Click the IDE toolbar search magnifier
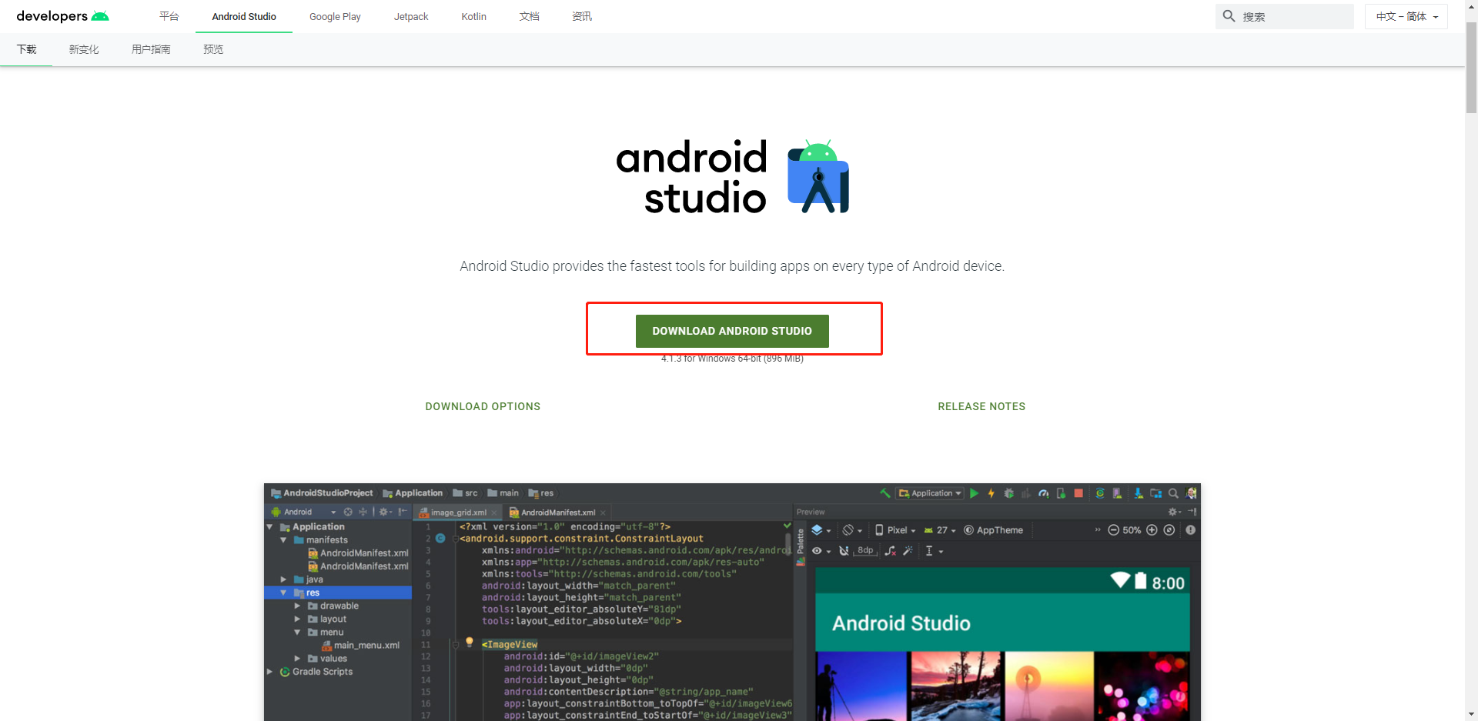The image size is (1478, 721). click(x=1173, y=493)
